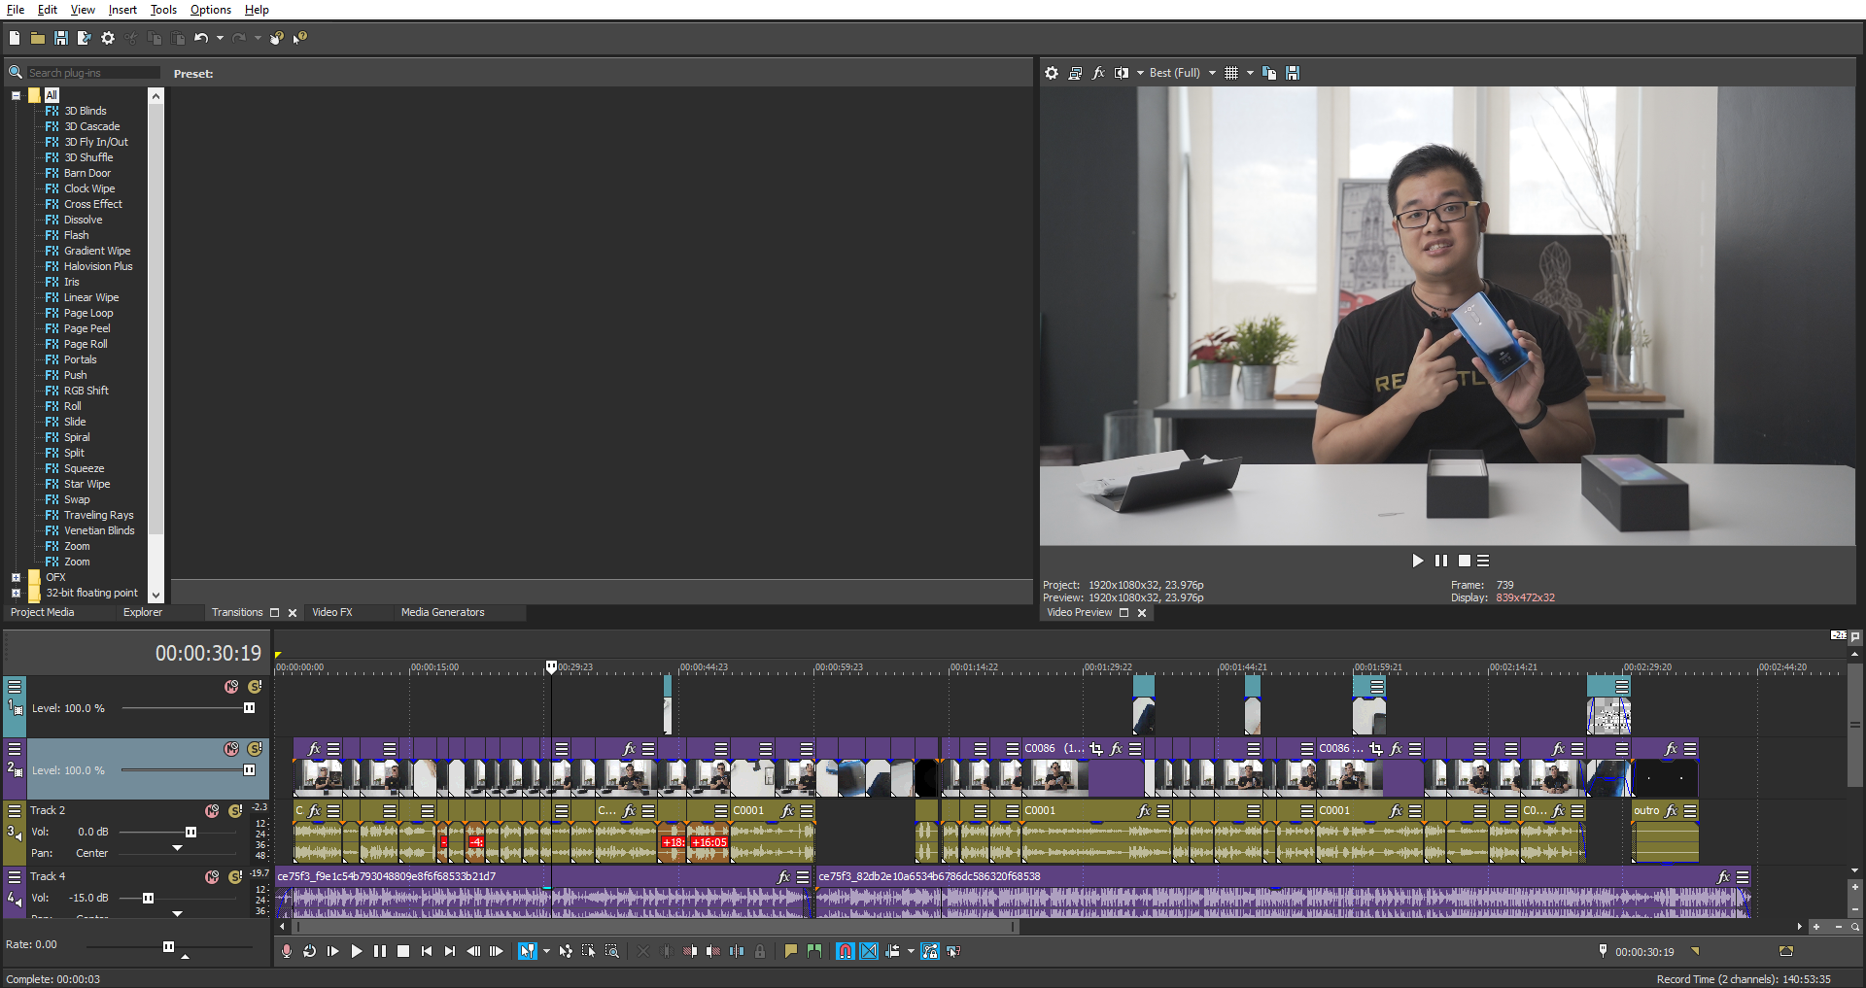
Task: Solo video track 2
Action: [x=255, y=749]
